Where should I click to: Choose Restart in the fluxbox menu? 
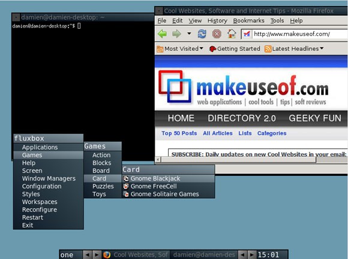click(48, 217)
